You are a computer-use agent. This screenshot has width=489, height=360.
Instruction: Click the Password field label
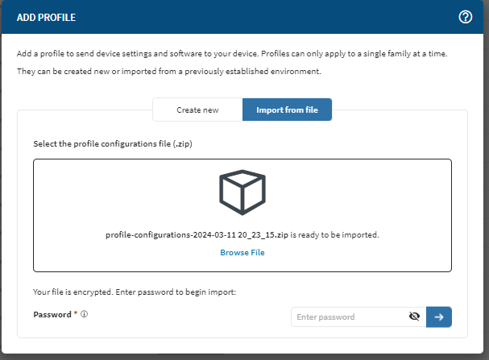52,314
